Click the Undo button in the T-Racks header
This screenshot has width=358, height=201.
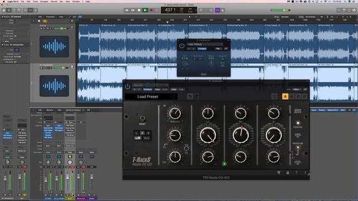pyautogui.click(x=174, y=89)
